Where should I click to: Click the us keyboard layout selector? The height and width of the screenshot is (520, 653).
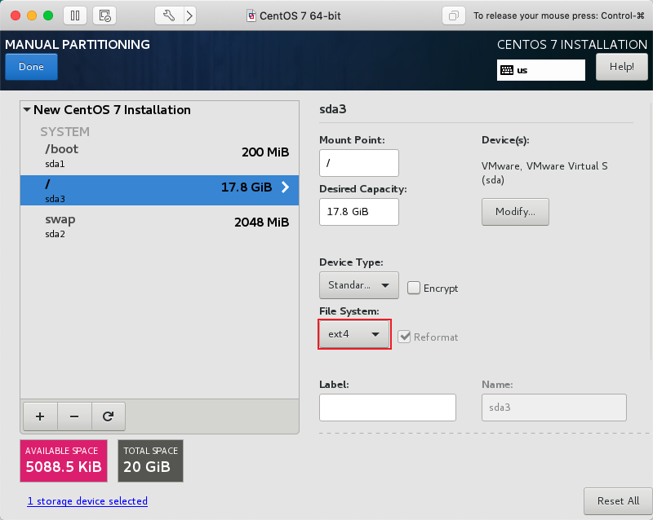point(541,70)
